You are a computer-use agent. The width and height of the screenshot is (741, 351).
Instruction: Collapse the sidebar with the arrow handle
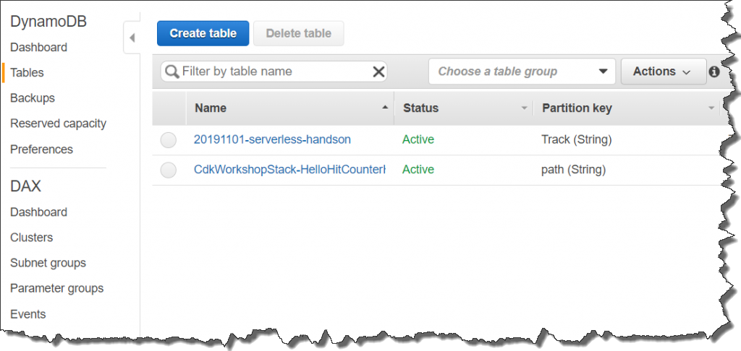pos(132,38)
